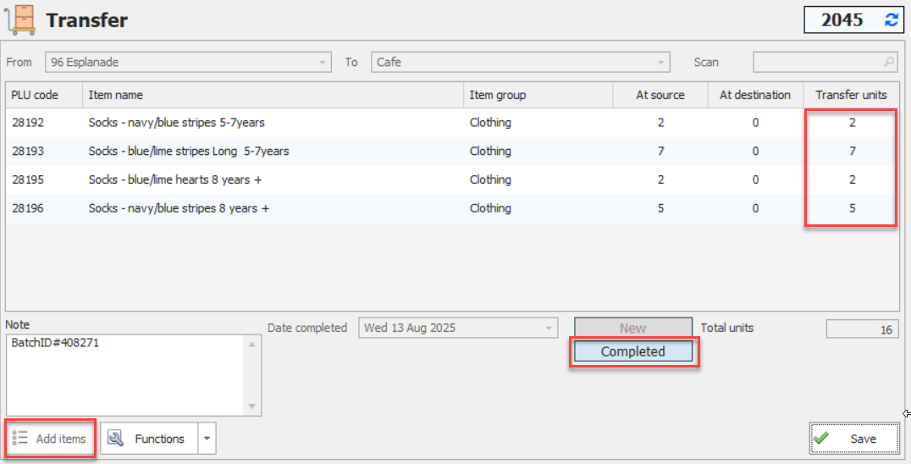The height and width of the screenshot is (464, 911).
Task: Select the Socks blue/lime hearts row
Action: [x=453, y=180]
